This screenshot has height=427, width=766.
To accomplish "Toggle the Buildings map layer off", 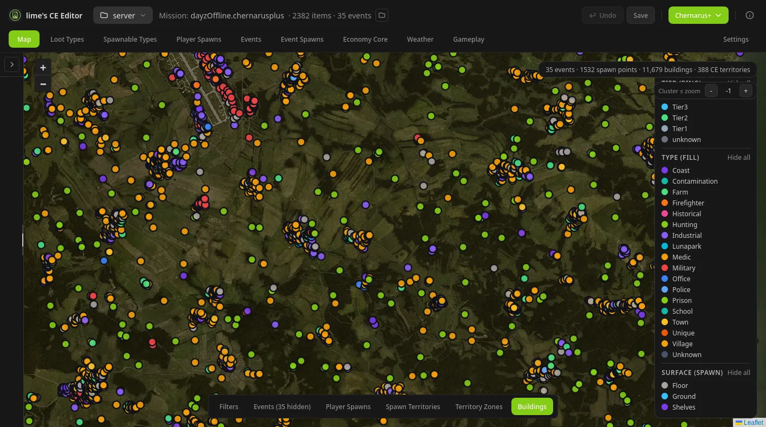I will 532,406.
